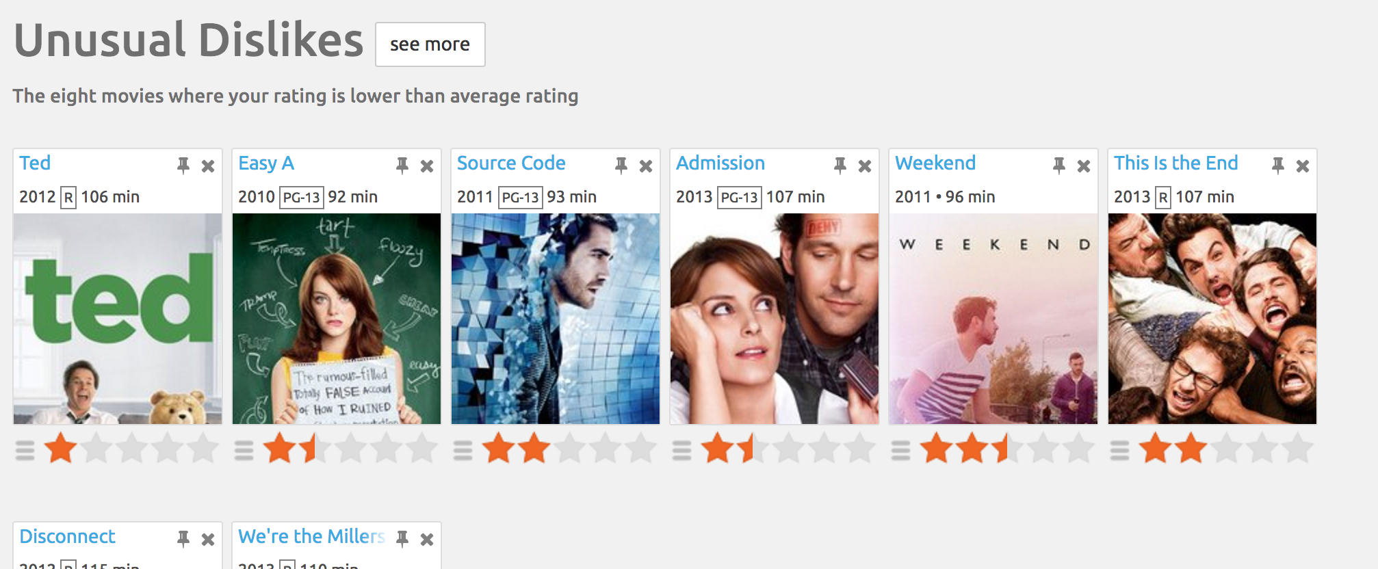Pin the Source Code movie card
Screen dimensions: 1378x569
click(x=621, y=165)
